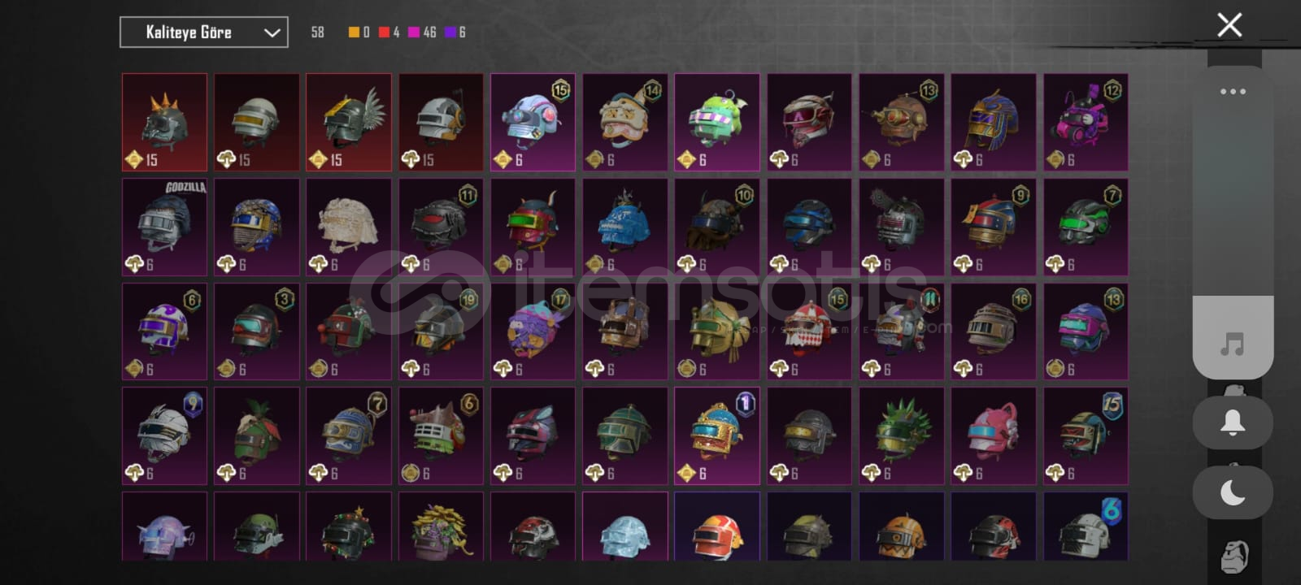Select the red-white skull helmet skin
Screen dimensions: 1301x585
(x=809, y=331)
